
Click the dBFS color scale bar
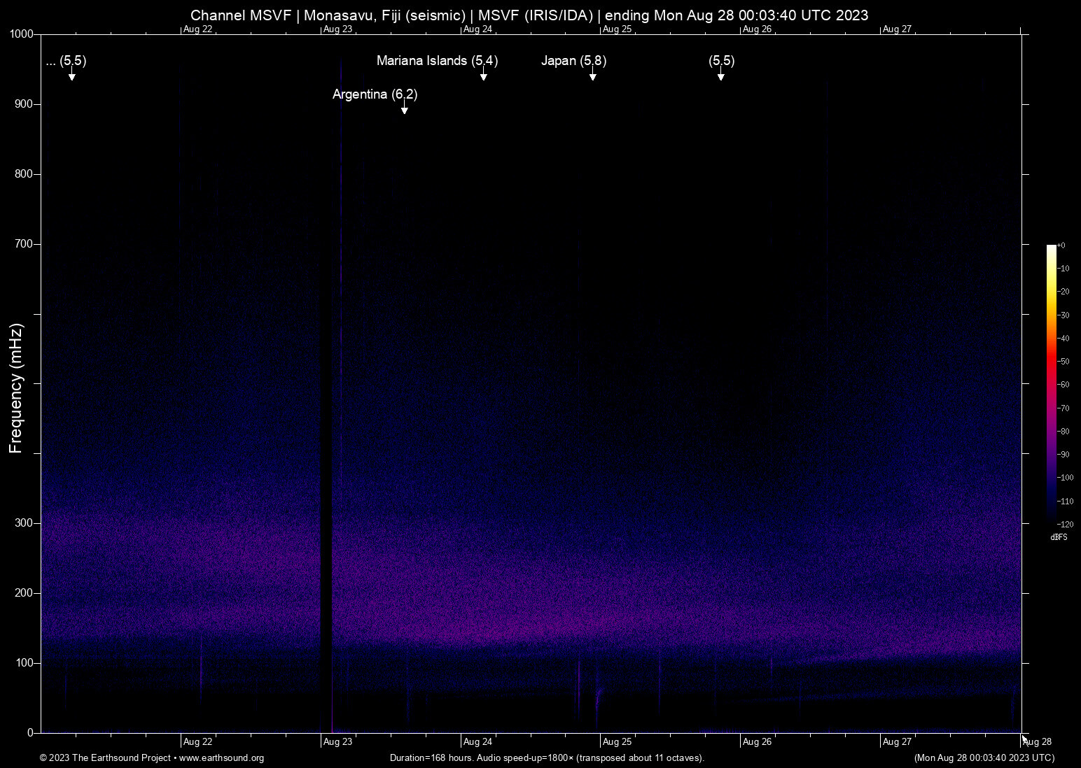(x=1049, y=385)
